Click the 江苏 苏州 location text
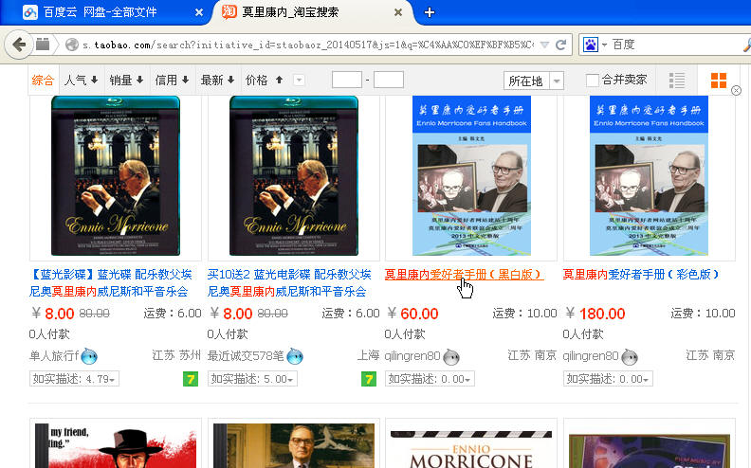751x468 pixels. (176, 355)
